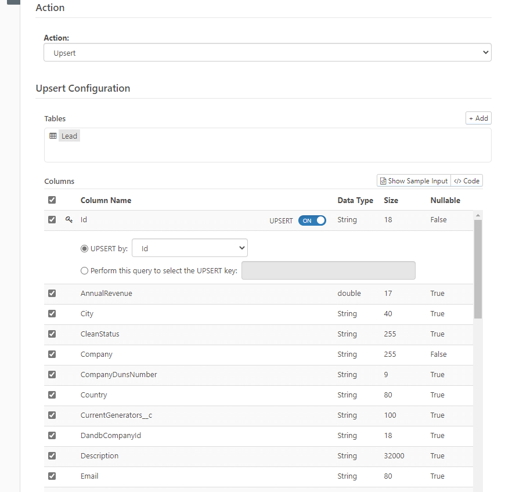505x492 pixels.
Task: Uncheck the AnnualRevenue column checkbox
Action: [x=52, y=294]
